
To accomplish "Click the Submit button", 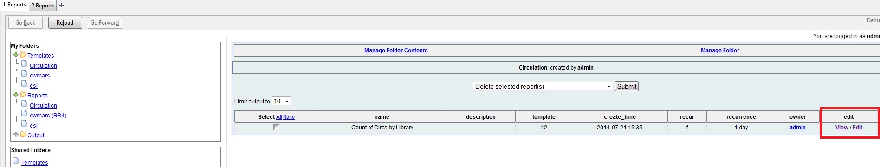I will click(627, 86).
